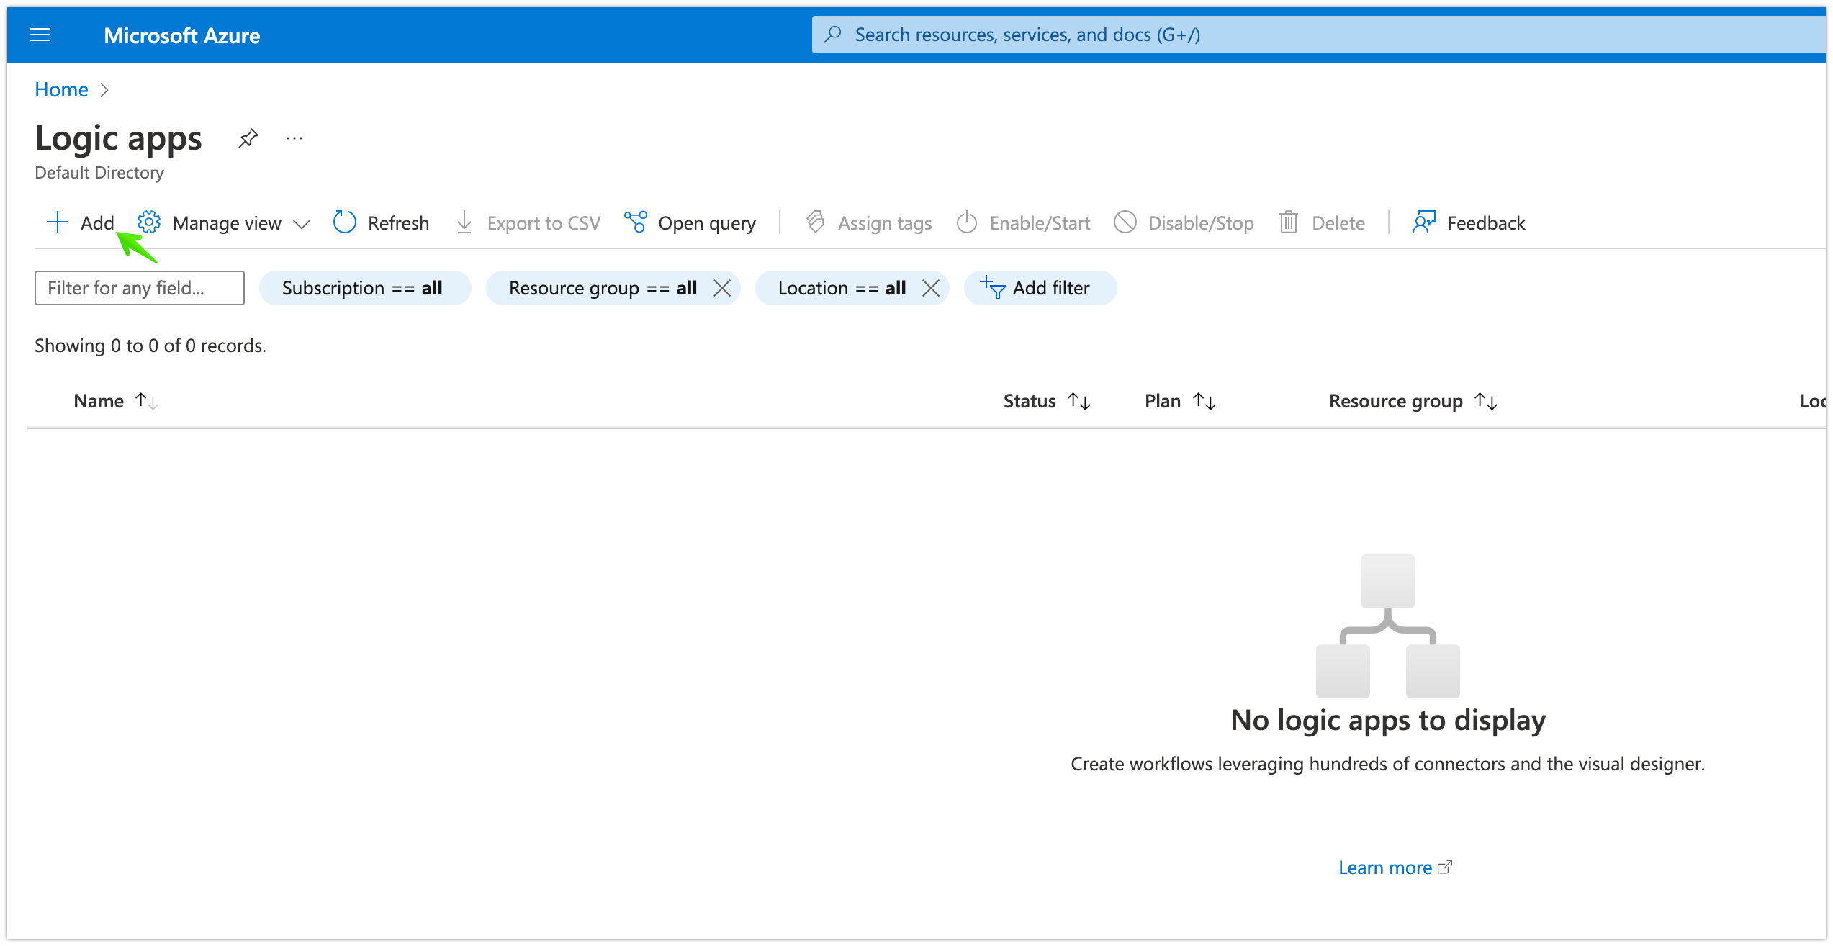Sort by Name column

point(115,401)
